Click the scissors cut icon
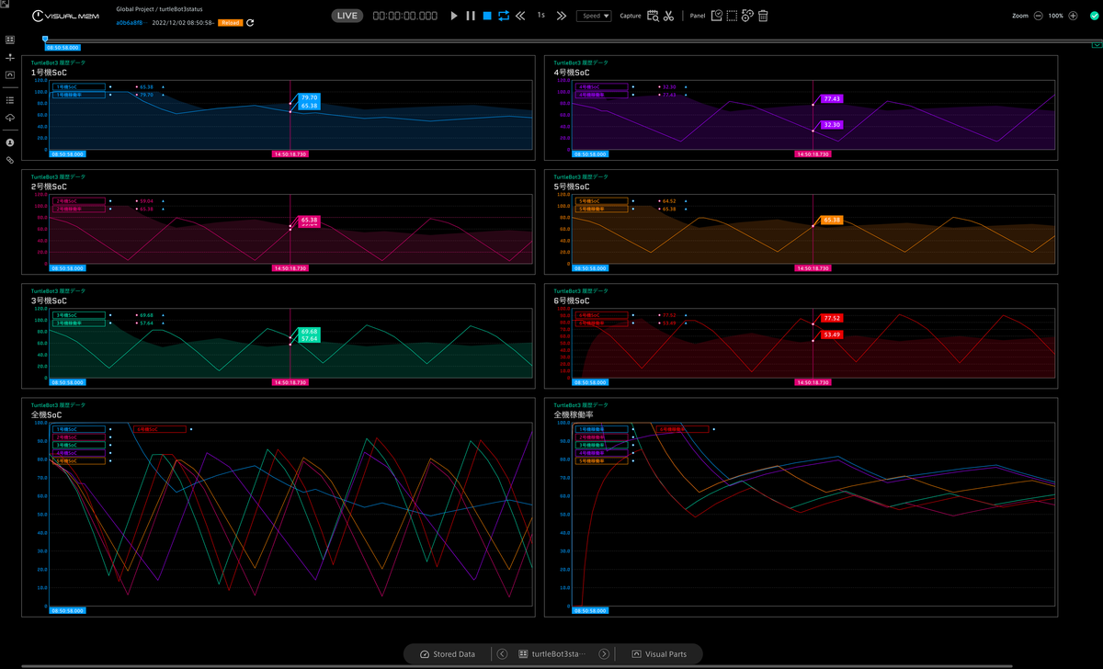The image size is (1103, 669). point(668,16)
